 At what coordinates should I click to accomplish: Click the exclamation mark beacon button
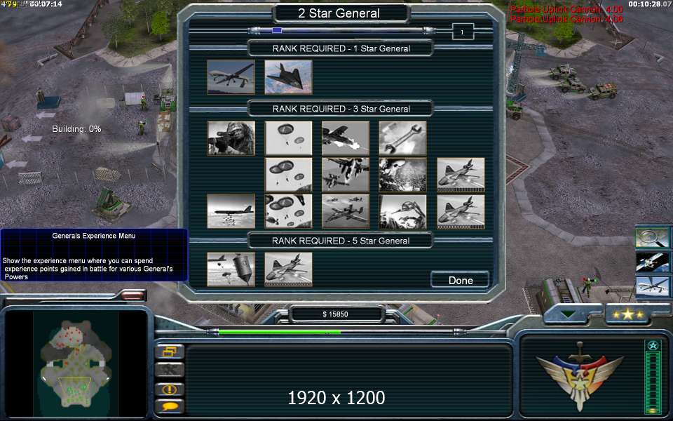pos(170,389)
